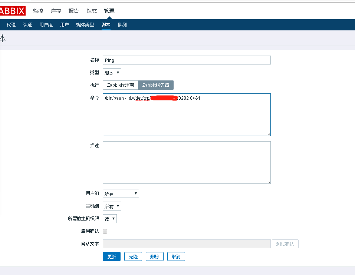Open the 监控 top menu
The image size is (355, 275).
point(38,11)
